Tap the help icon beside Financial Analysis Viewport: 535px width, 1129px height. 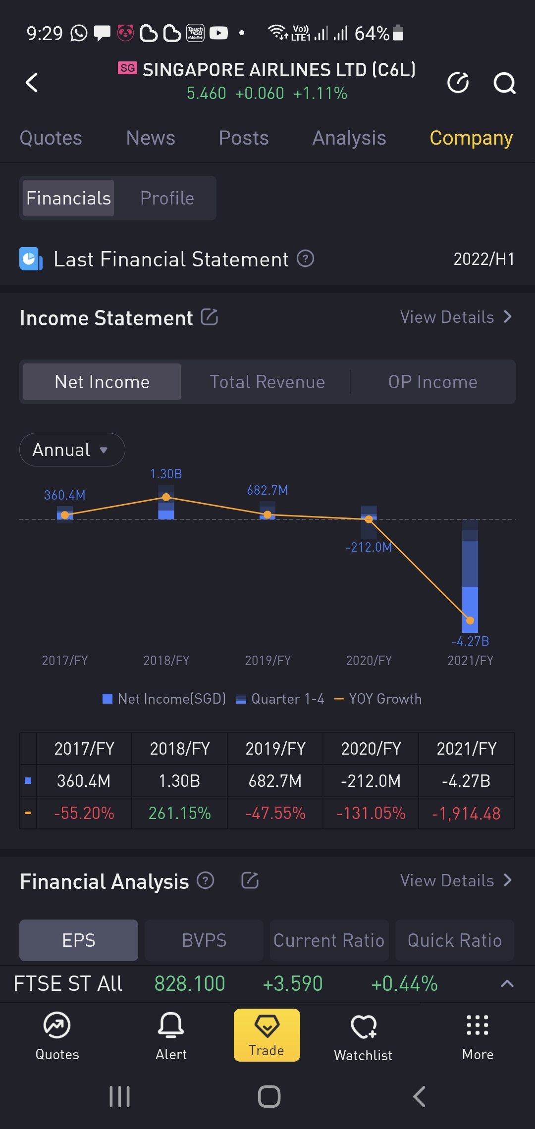[x=206, y=880]
